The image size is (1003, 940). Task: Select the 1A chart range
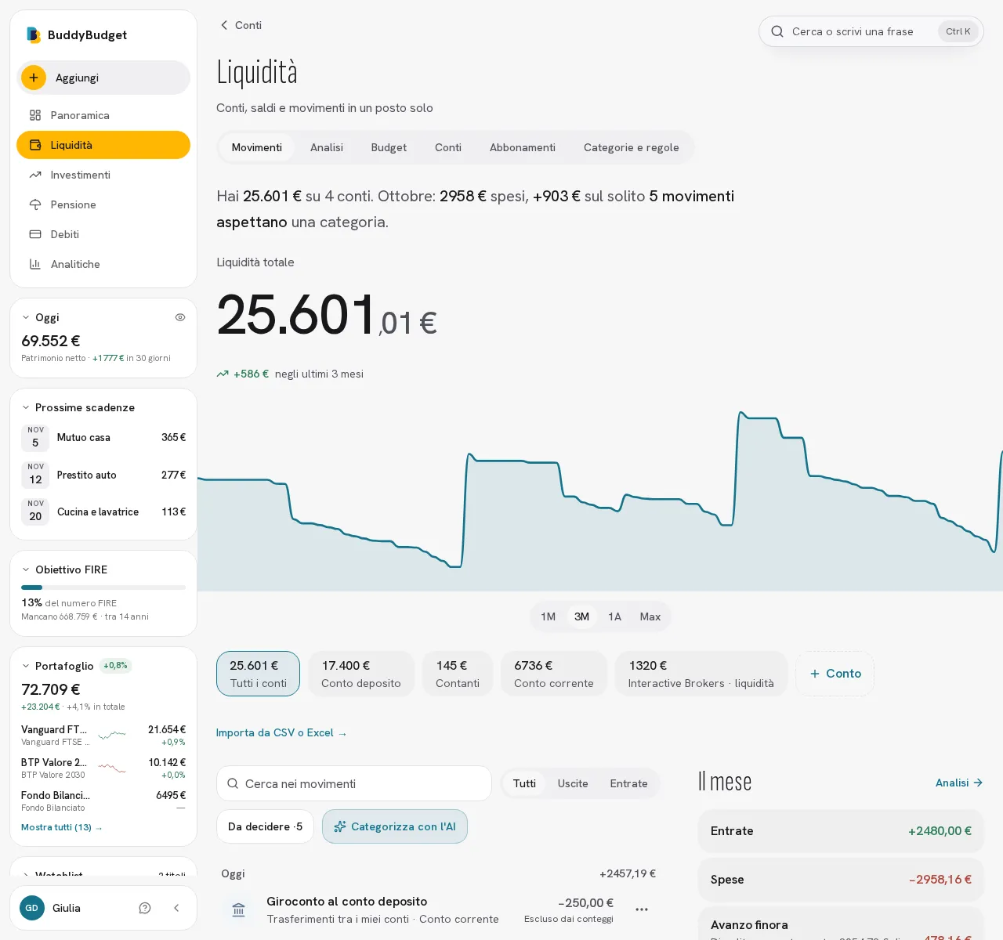(615, 616)
